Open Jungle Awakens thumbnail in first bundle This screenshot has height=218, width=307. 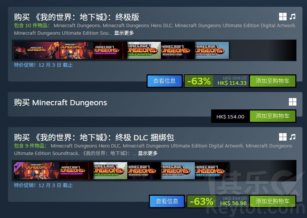[x=144, y=50]
